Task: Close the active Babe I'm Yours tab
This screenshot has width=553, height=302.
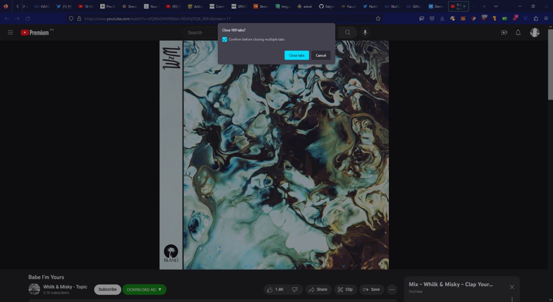Action: point(464,6)
